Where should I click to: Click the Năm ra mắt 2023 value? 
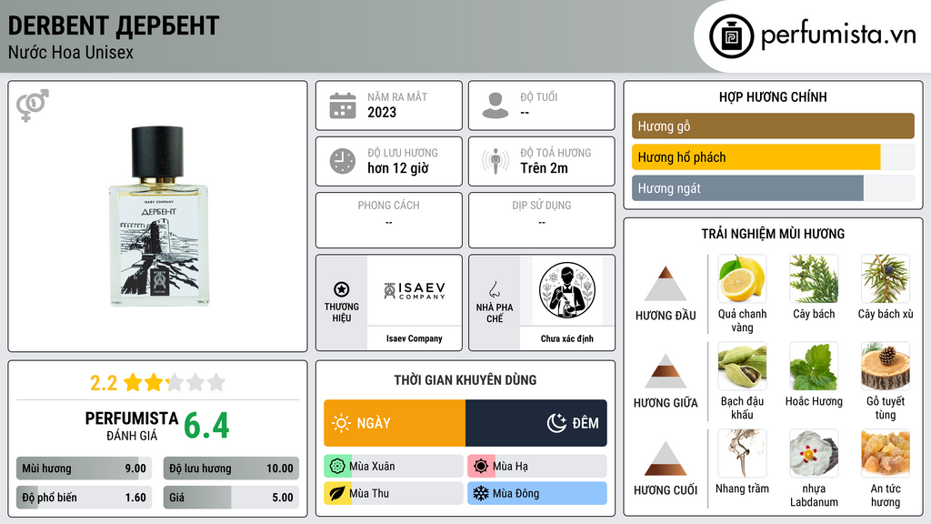pyautogui.click(x=382, y=112)
